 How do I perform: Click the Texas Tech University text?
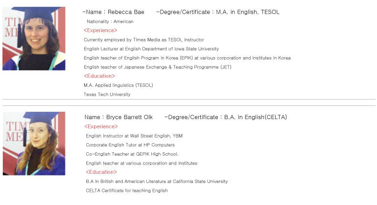coord(107,95)
